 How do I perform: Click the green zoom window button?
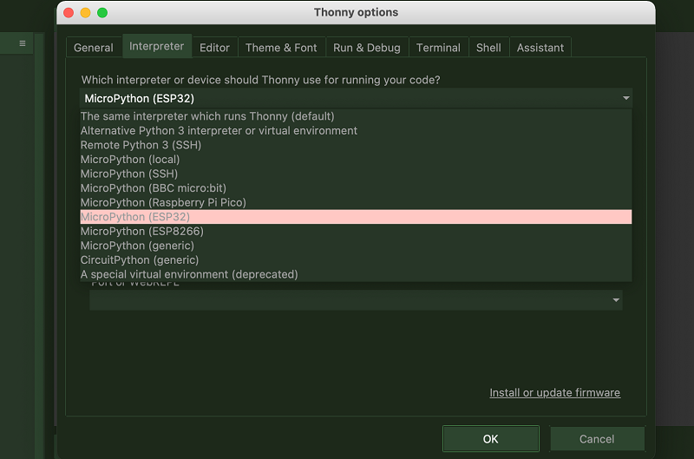102,13
